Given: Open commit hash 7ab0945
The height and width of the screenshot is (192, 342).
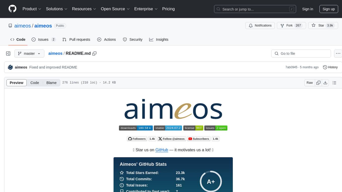Looking at the screenshot, I should click(291, 67).
